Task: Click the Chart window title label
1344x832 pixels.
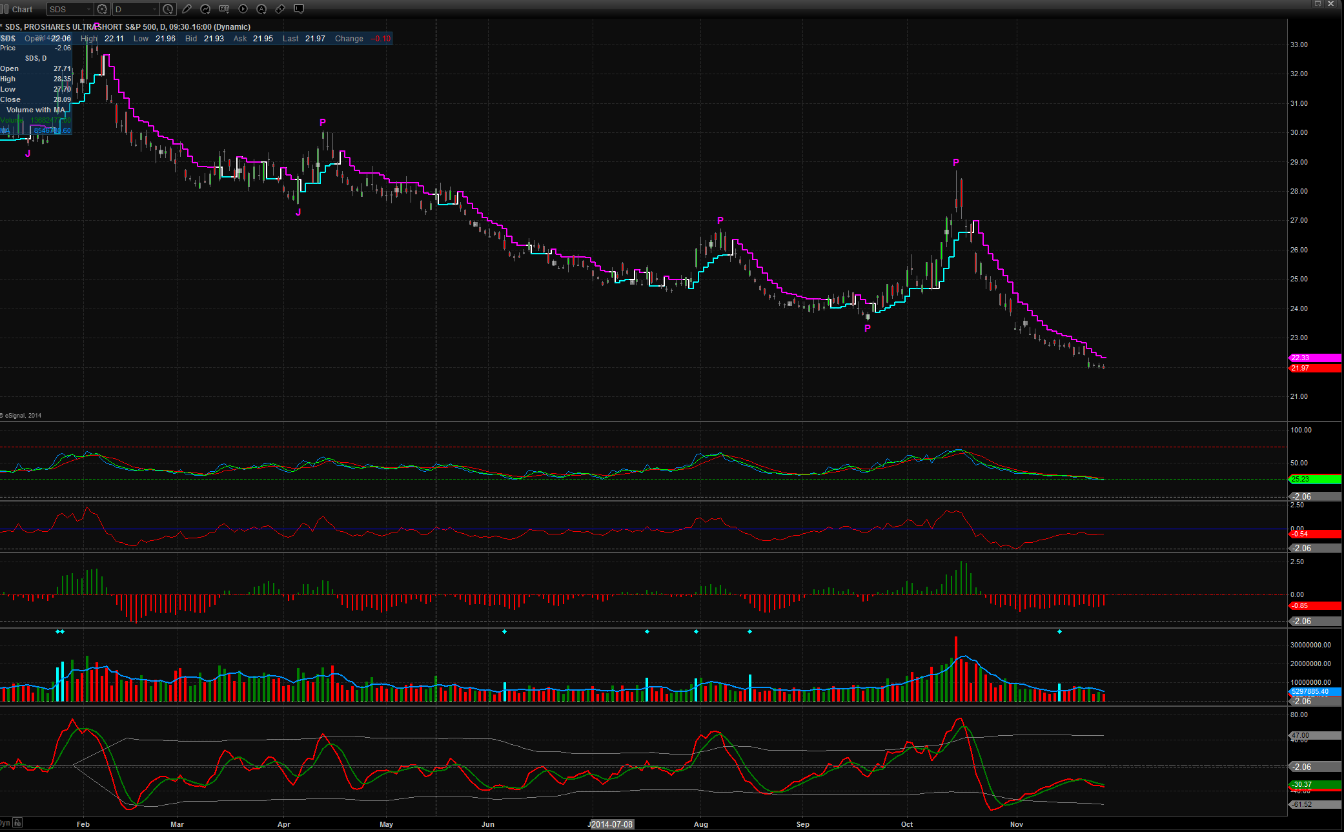Action: [x=22, y=9]
